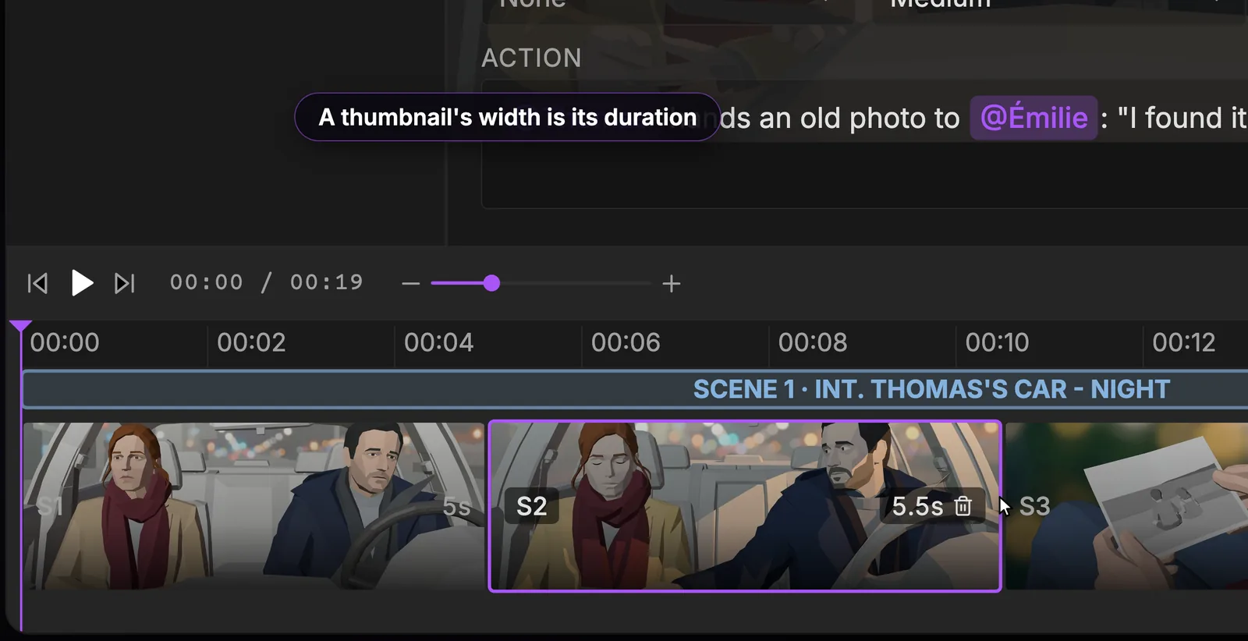The height and width of the screenshot is (641, 1248).
Task: Click the Scene 1 Thomas's Car header bar
Action: click(x=635, y=389)
